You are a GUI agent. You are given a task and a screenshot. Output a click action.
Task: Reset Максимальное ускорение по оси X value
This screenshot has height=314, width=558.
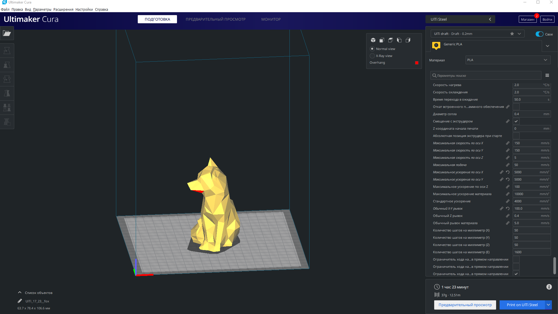pos(508,172)
